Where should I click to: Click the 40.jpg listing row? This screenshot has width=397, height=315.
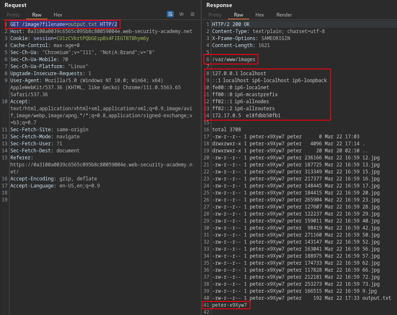(296, 221)
